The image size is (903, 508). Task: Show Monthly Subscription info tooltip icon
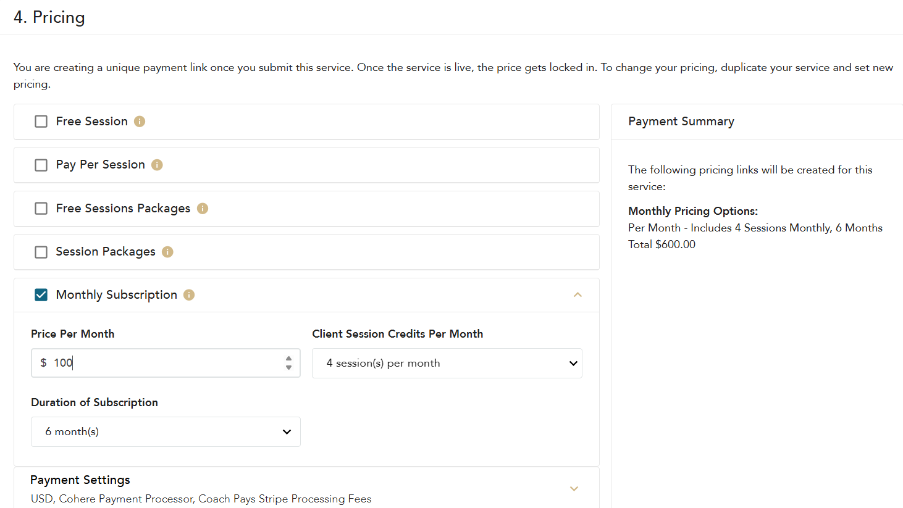pyautogui.click(x=189, y=295)
